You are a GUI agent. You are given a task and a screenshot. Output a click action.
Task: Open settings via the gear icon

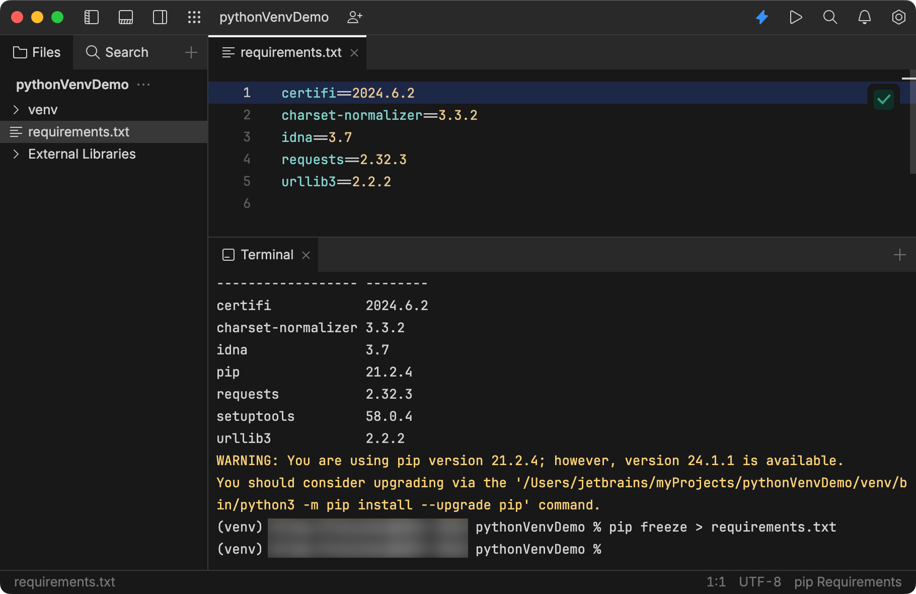(898, 17)
